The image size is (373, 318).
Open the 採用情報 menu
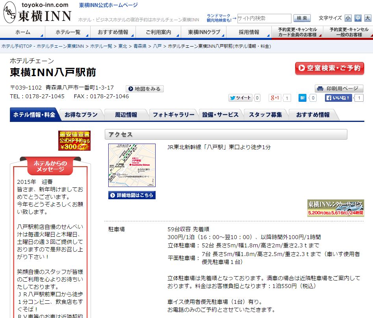pyautogui.click(x=249, y=32)
